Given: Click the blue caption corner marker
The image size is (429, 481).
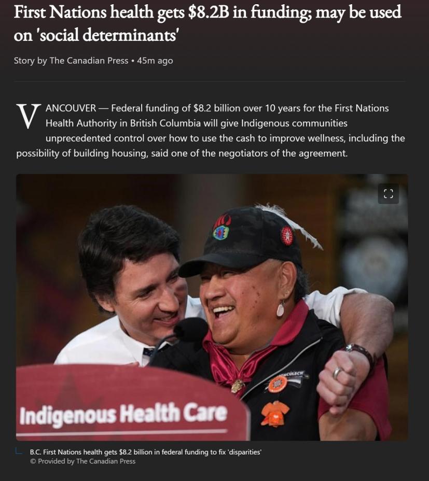Looking at the screenshot, I should 19,451.
